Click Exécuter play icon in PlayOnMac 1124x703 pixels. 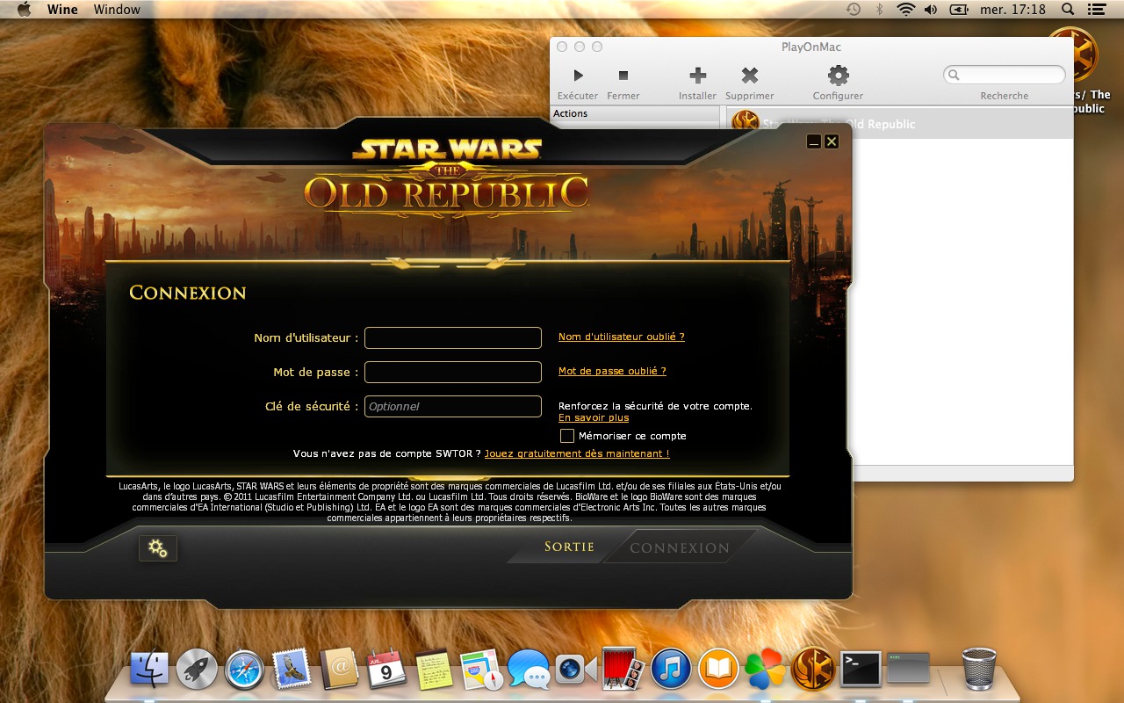coord(578,76)
